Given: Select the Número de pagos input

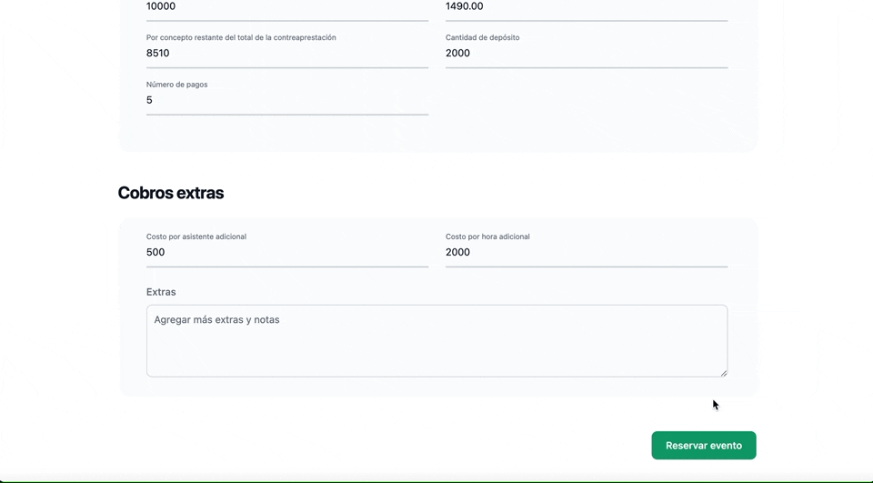Looking at the screenshot, I should pyautogui.click(x=286, y=101).
